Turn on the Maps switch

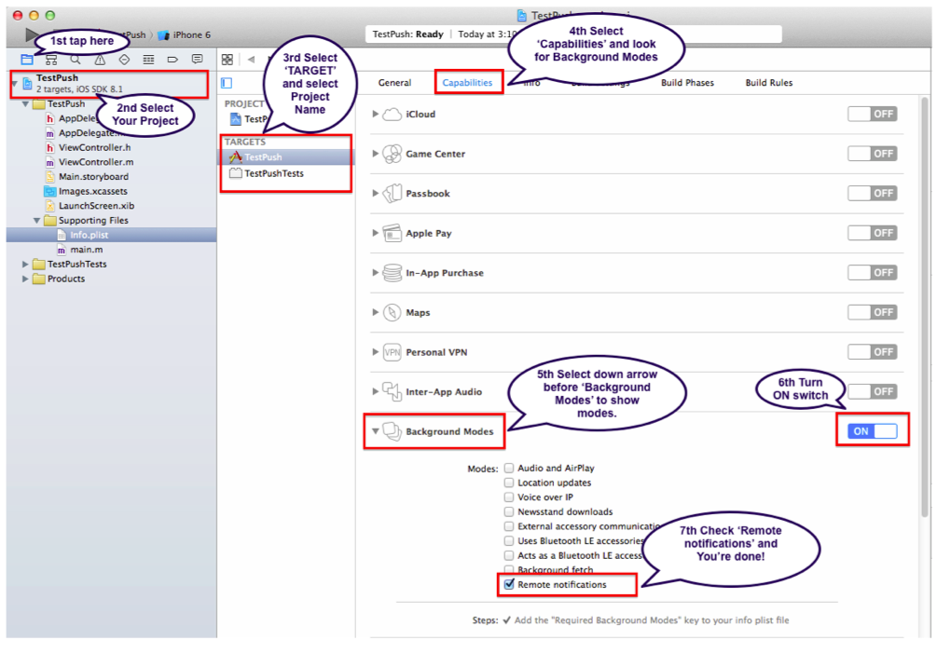pyautogui.click(x=872, y=313)
